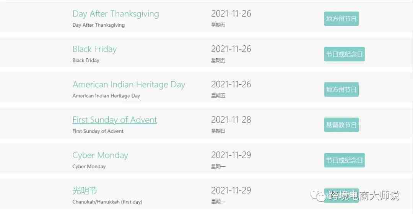The image size is (413, 214).
Task: Click the 2021-11-29 date beside Cyber Monday
Action: click(231, 155)
